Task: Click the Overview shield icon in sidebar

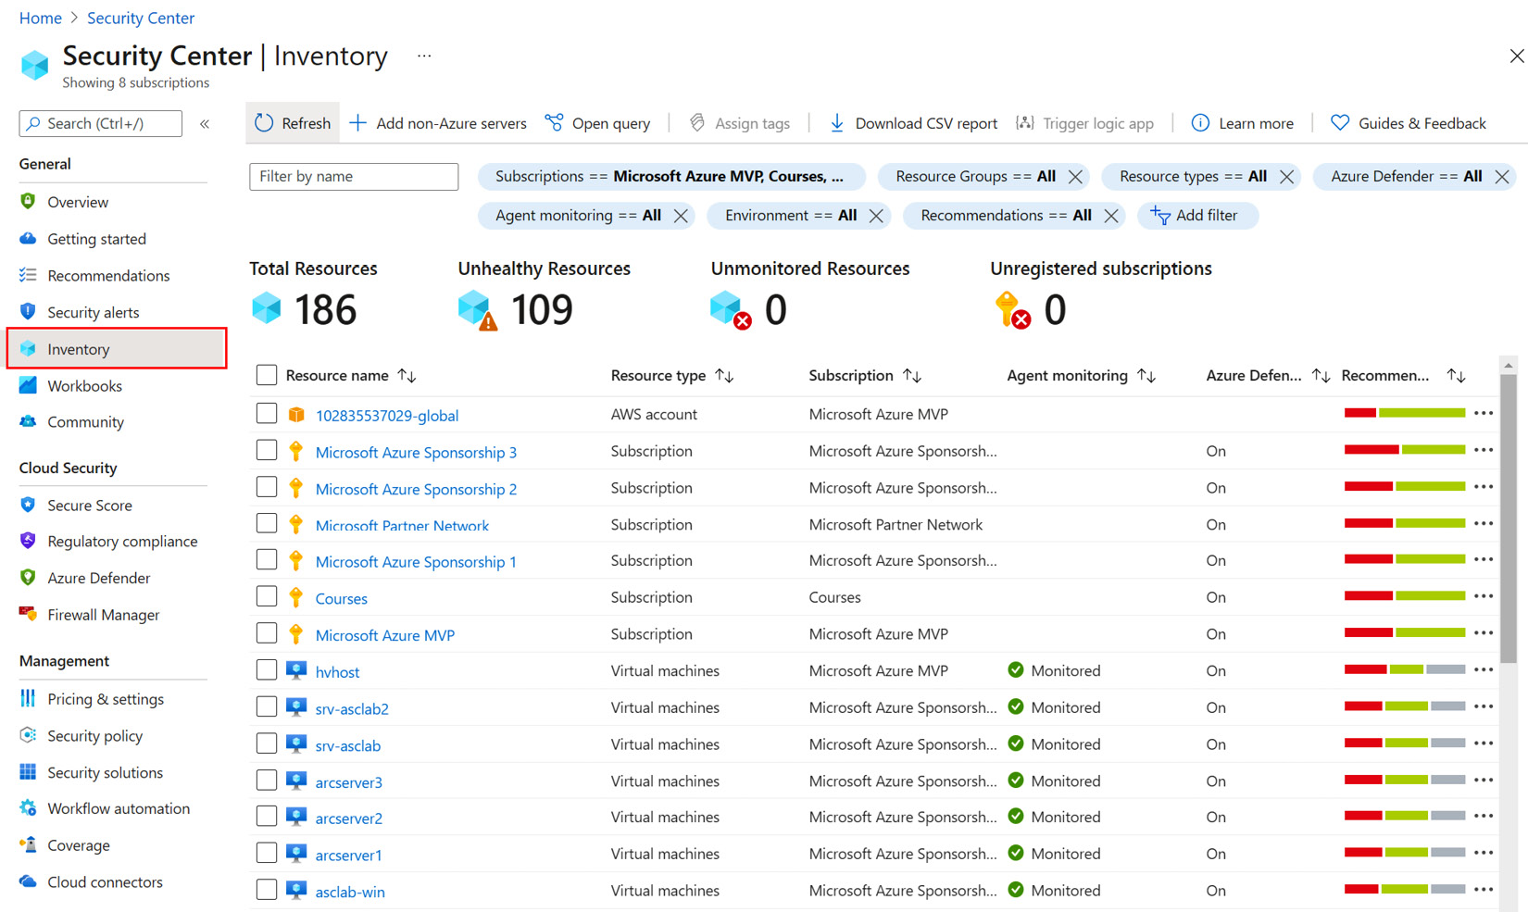Action: pos(28,202)
